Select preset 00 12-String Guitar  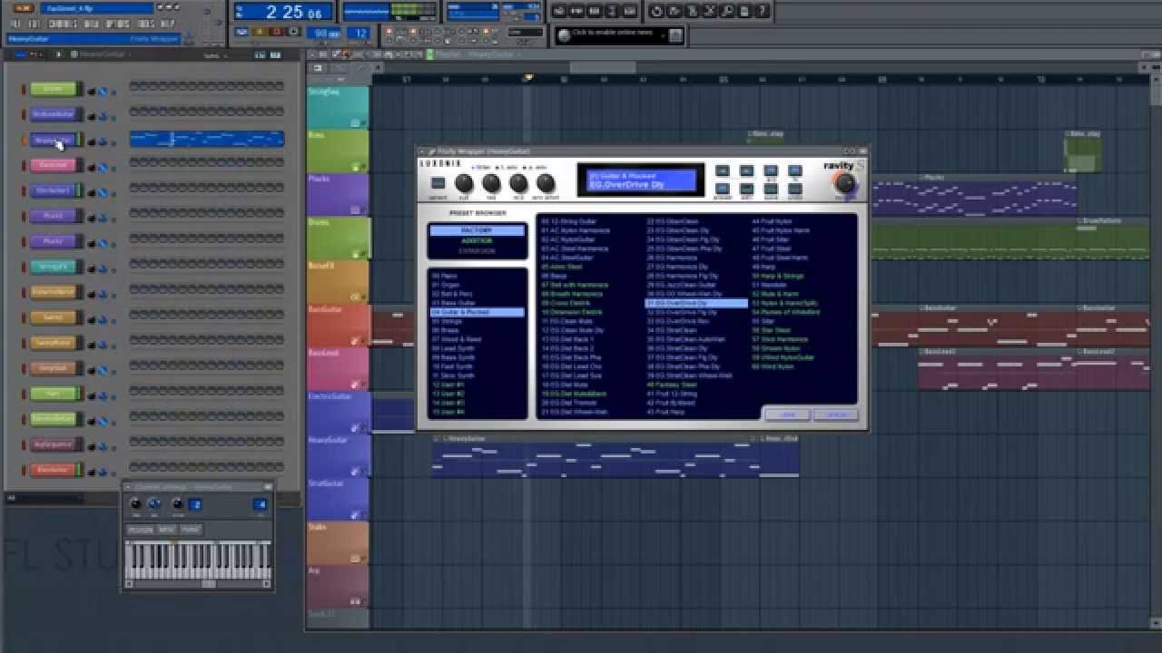pos(569,221)
